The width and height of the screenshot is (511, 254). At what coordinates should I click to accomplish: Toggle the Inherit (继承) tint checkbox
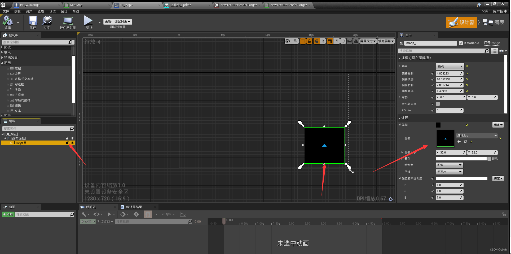489,159
